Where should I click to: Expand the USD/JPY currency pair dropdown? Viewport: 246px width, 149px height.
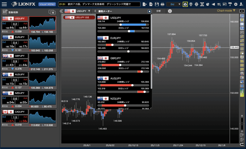pos(89,11)
